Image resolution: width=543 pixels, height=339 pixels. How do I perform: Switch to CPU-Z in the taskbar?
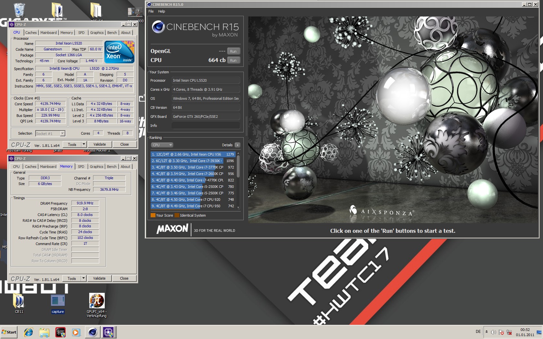[109, 332]
